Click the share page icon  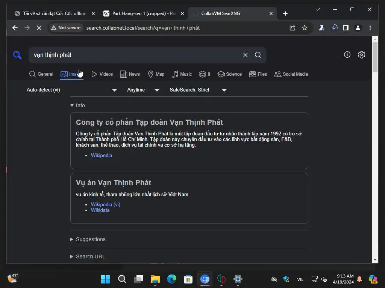click(x=292, y=28)
